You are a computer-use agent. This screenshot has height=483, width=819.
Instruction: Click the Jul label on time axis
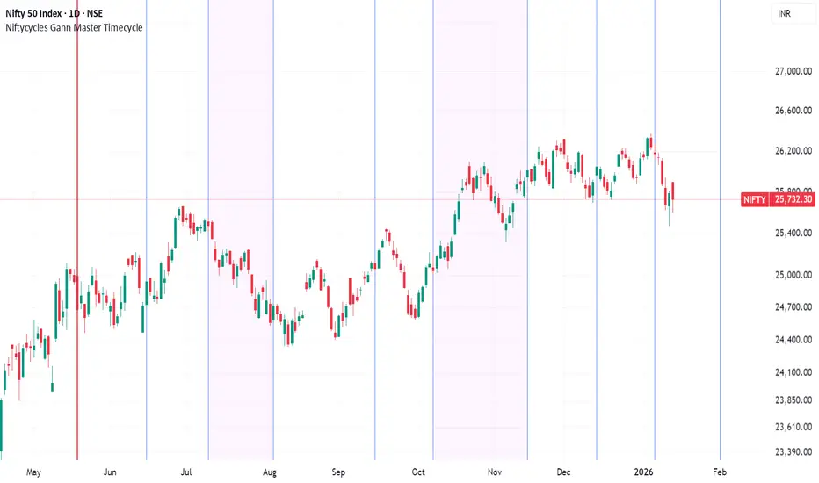186,472
